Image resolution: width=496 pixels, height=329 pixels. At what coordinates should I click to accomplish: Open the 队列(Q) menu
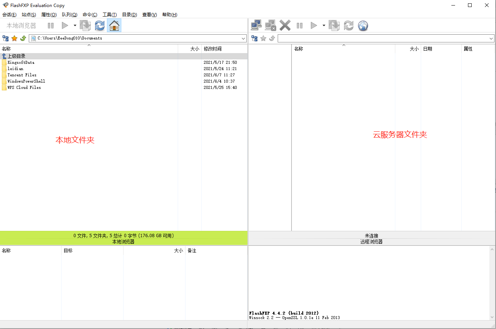point(69,15)
